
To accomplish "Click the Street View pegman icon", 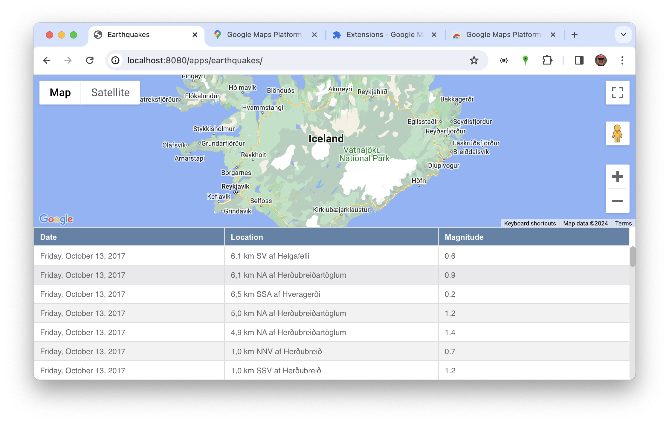I will coord(617,133).
